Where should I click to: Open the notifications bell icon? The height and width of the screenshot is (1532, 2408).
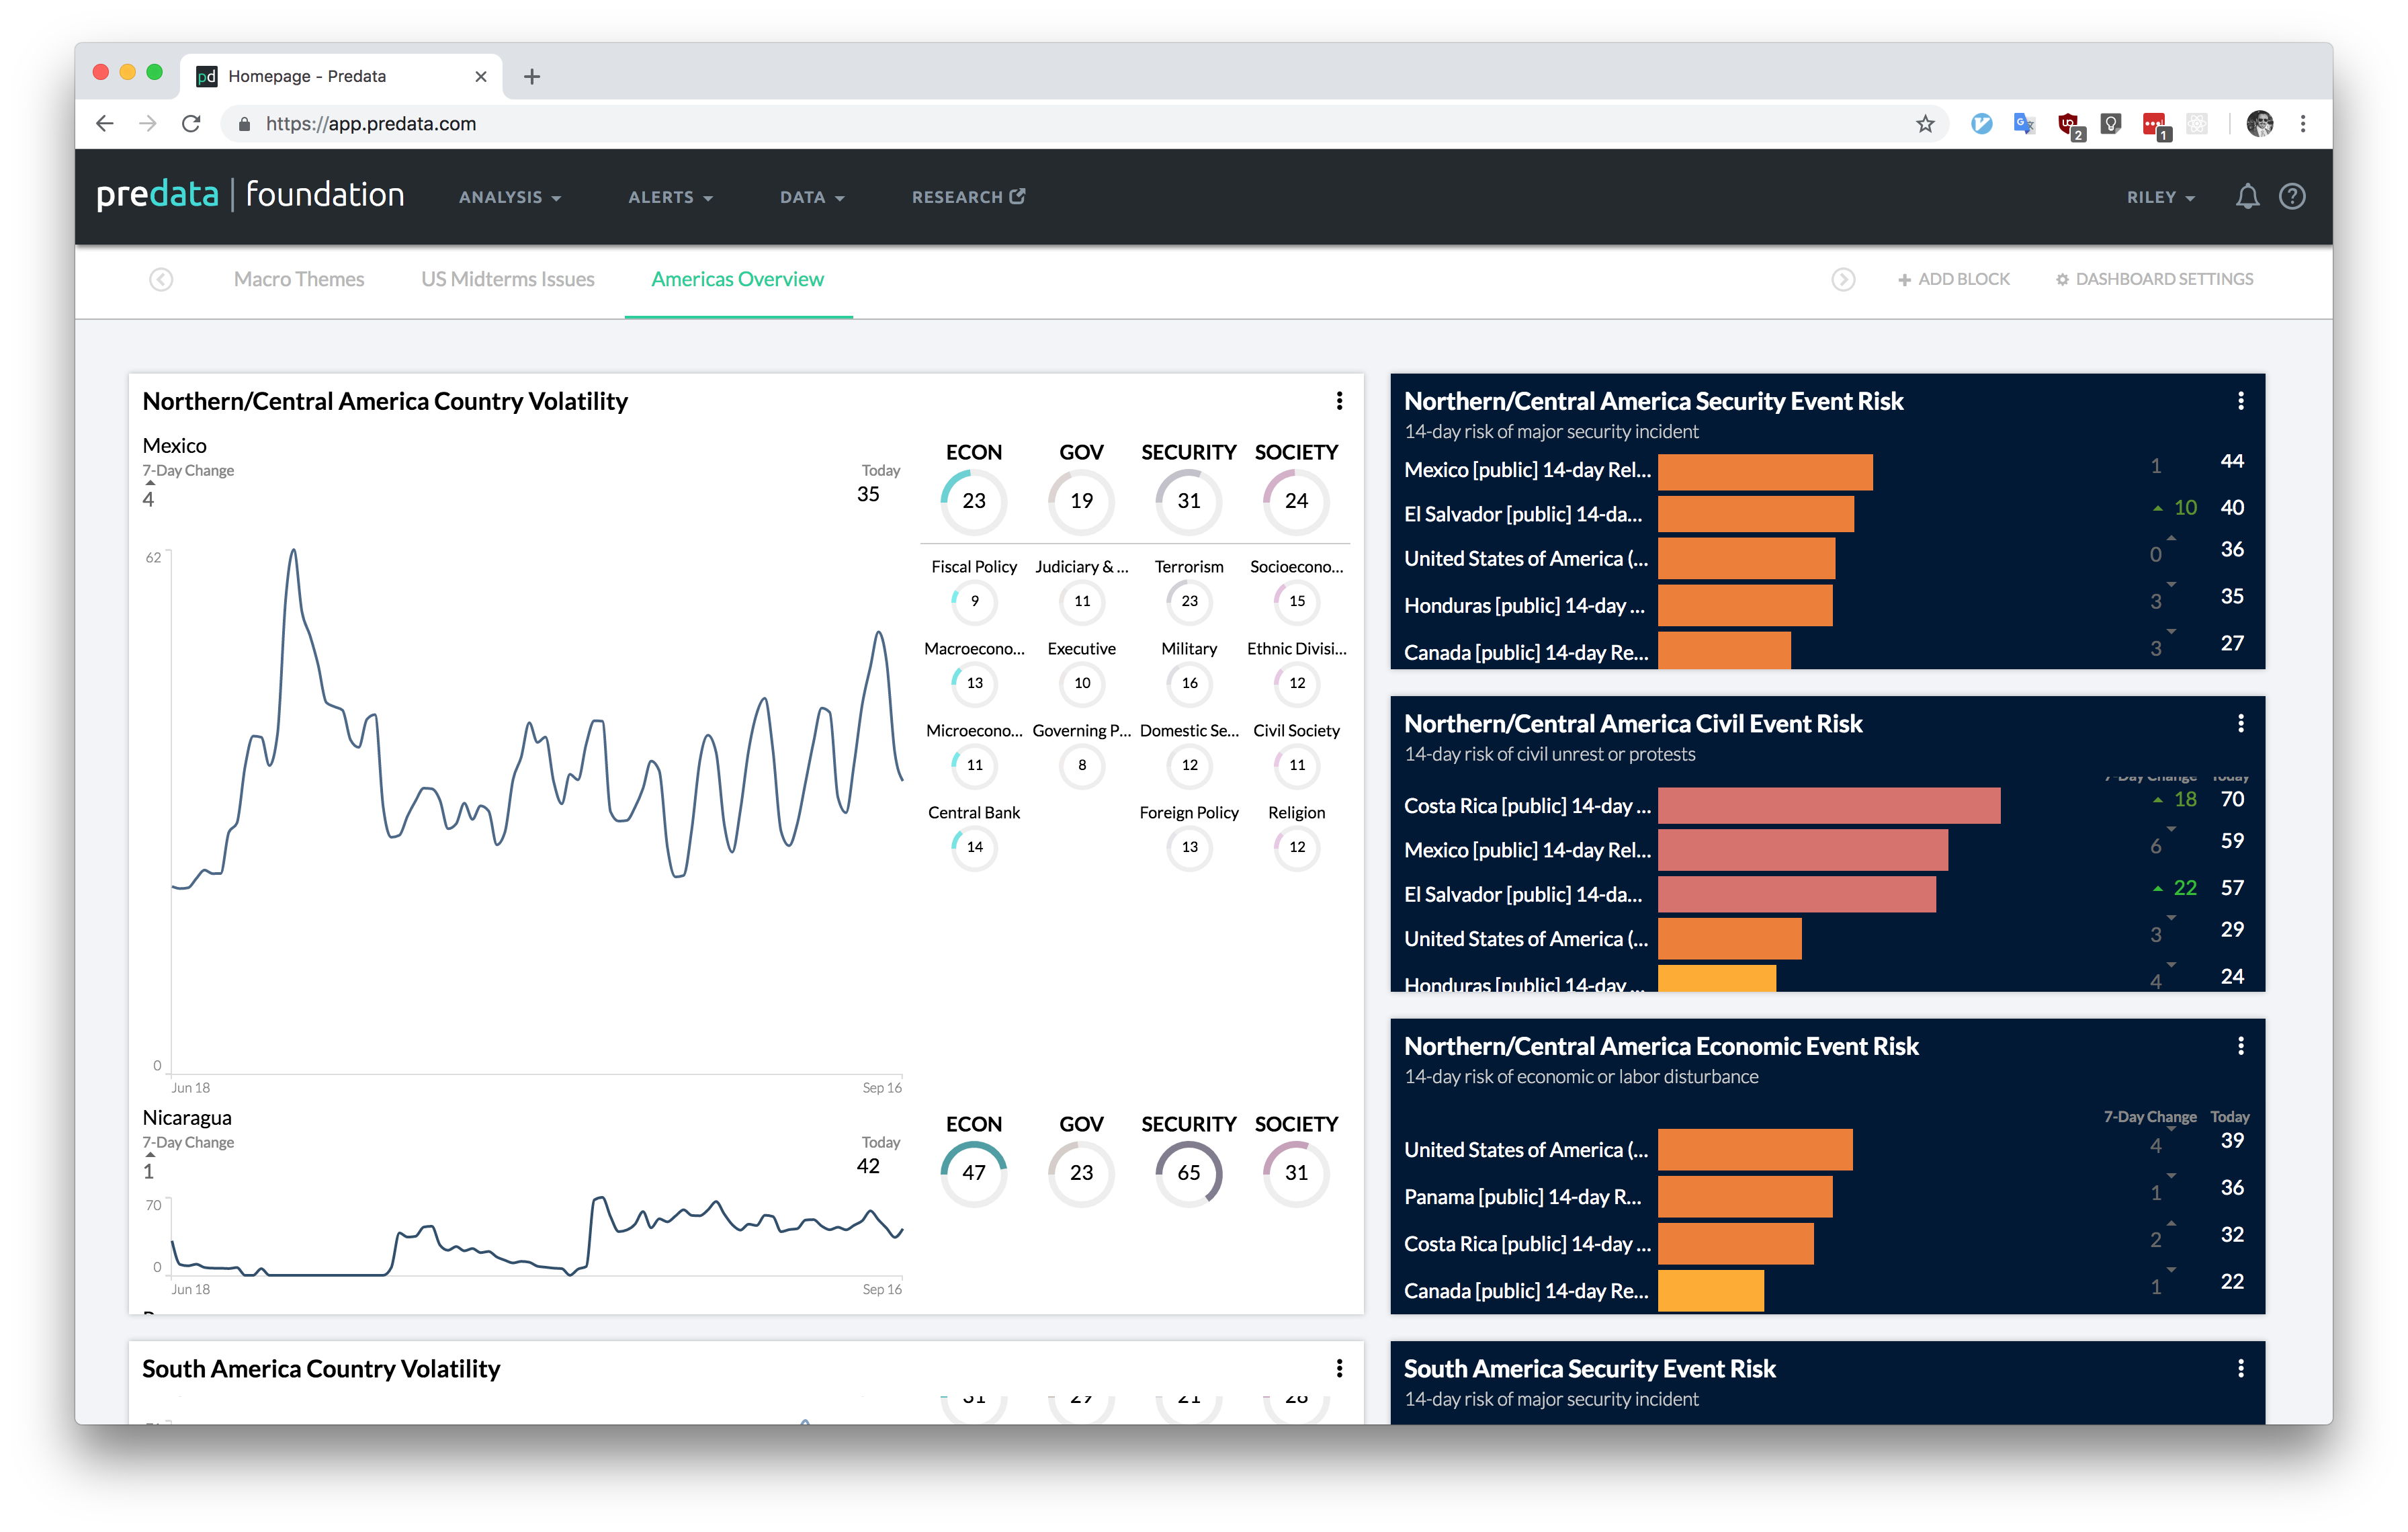coord(2247,196)
